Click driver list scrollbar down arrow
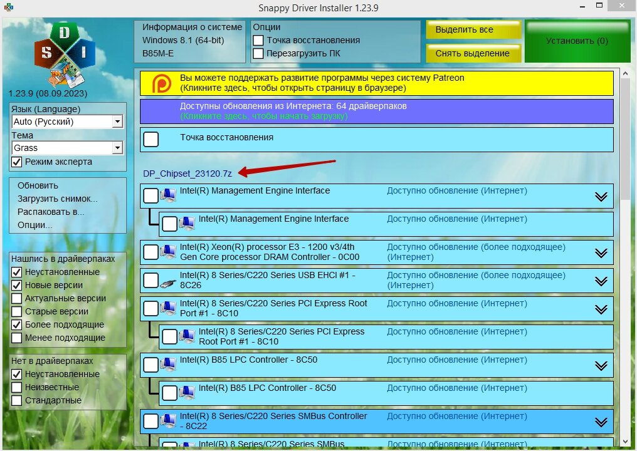 (625, 441)
